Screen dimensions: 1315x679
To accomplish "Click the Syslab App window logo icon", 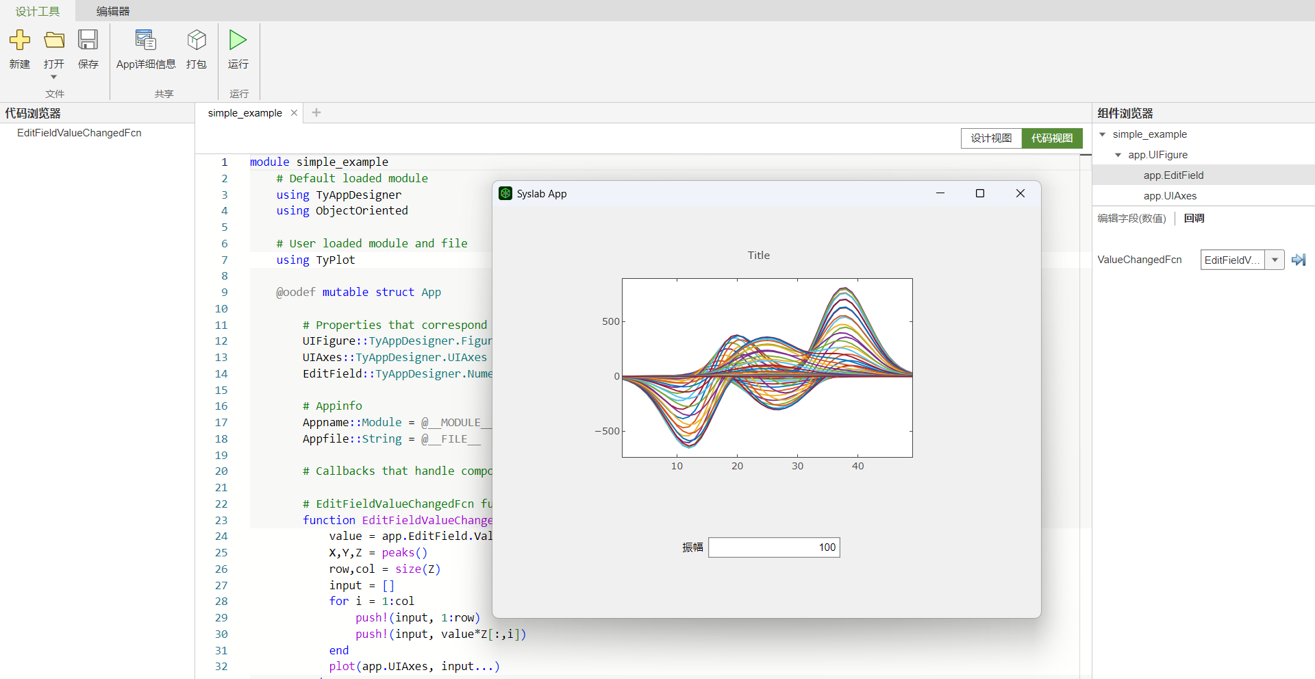I will point(505,194).
